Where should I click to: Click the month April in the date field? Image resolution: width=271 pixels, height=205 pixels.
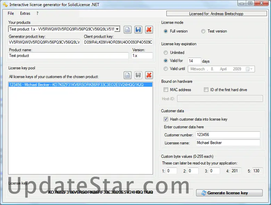(x=223, y=69)
